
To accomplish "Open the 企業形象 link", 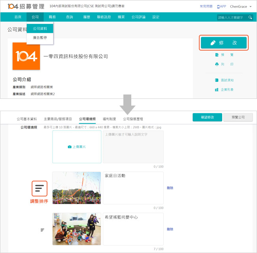I will (227, 90).
